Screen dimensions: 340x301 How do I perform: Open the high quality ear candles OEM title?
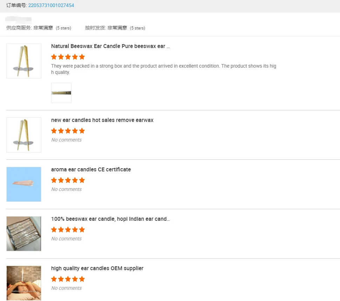pos(97,268)
